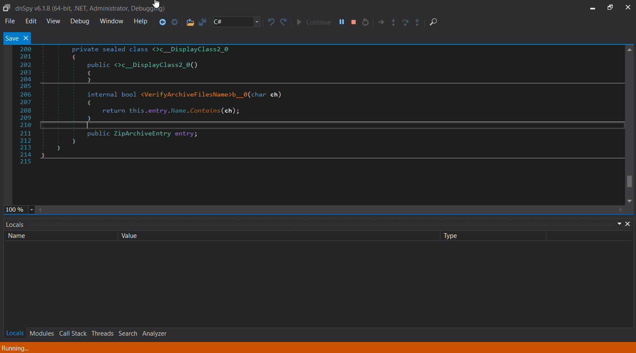
Task: Open search with the magnifier icon
Action: (433, 22)
